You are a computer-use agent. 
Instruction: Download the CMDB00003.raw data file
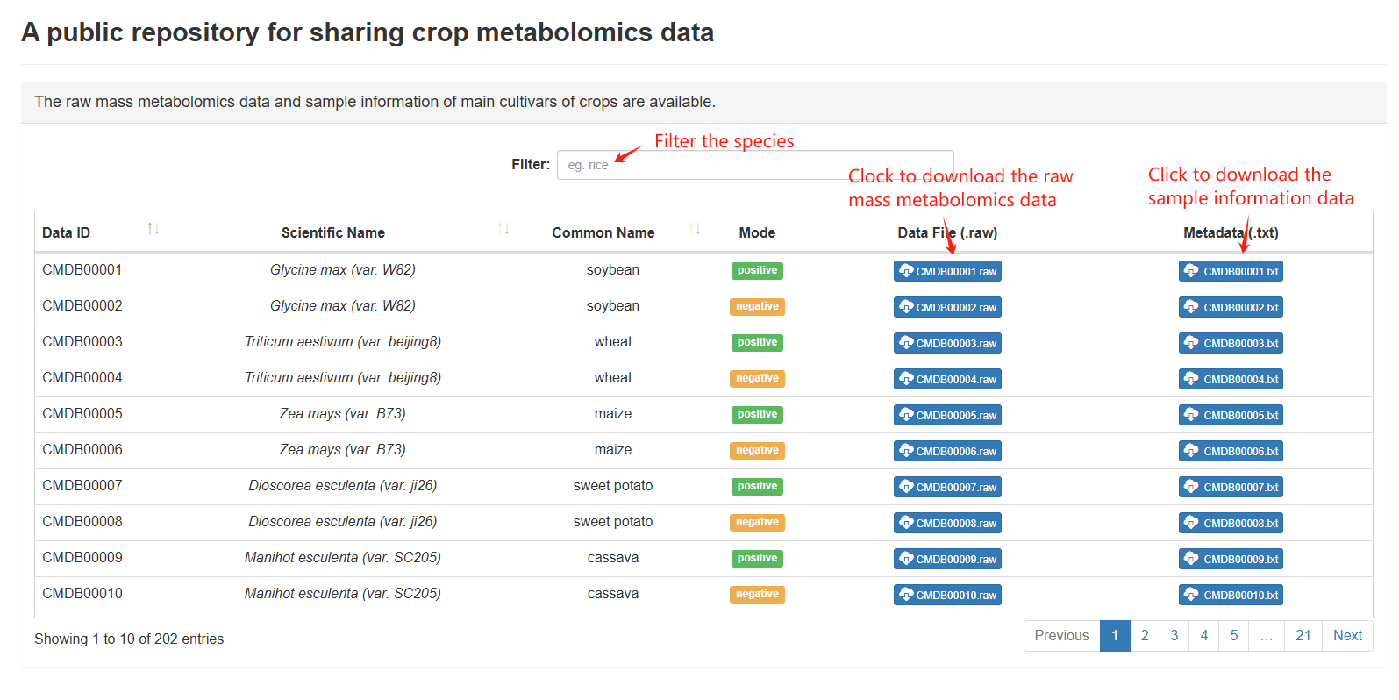[x=947, y=343]
